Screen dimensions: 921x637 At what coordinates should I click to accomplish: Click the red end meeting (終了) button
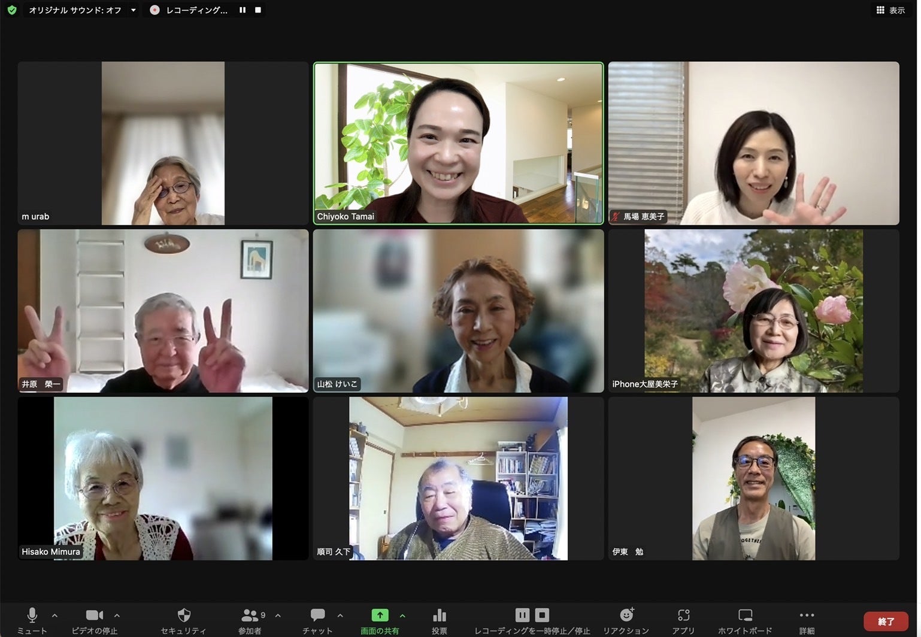(x=886, y=621)
